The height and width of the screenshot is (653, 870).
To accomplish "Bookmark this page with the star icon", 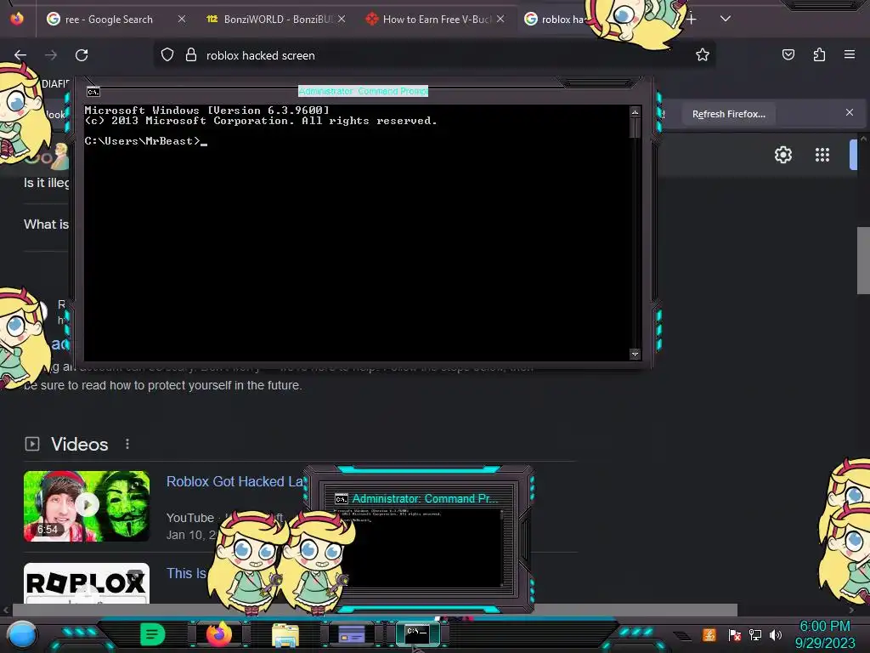I will pos(703,54).
